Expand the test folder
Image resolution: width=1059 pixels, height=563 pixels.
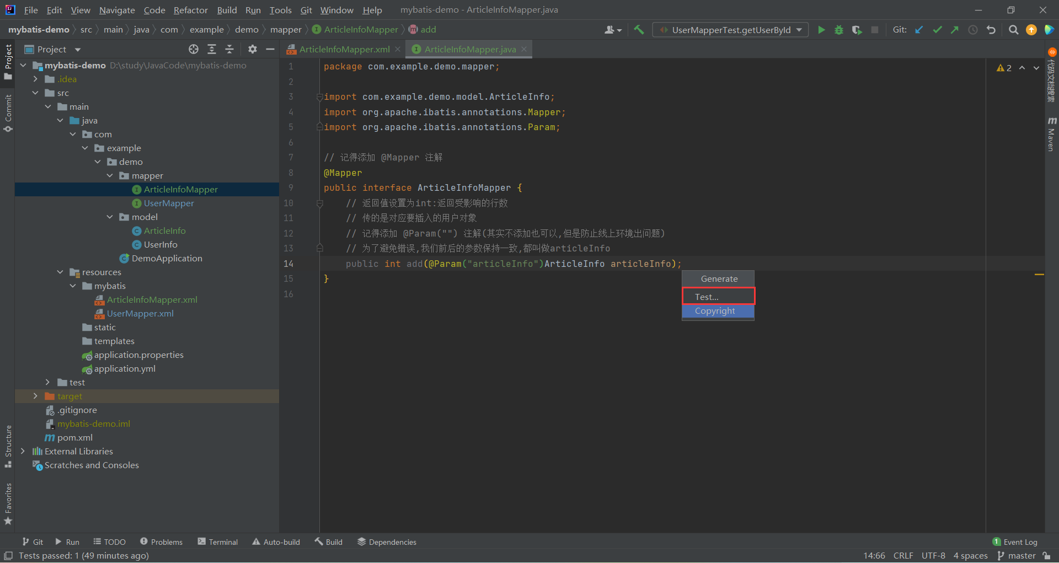(x=48, y=382)
